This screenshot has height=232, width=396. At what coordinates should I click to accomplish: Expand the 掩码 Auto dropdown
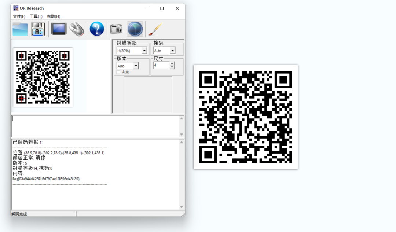pos(172,51)
